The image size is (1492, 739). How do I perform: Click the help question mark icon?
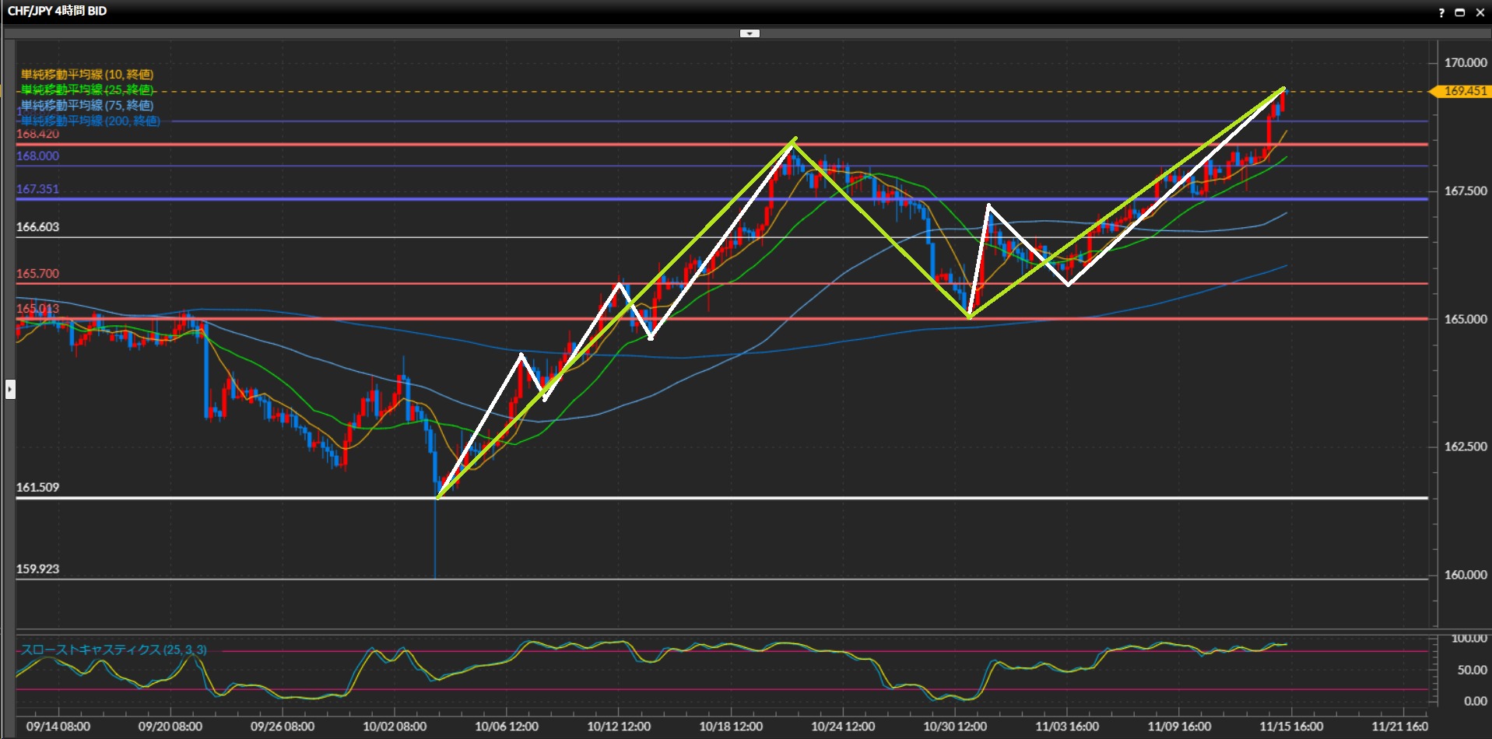[1441, 12]
